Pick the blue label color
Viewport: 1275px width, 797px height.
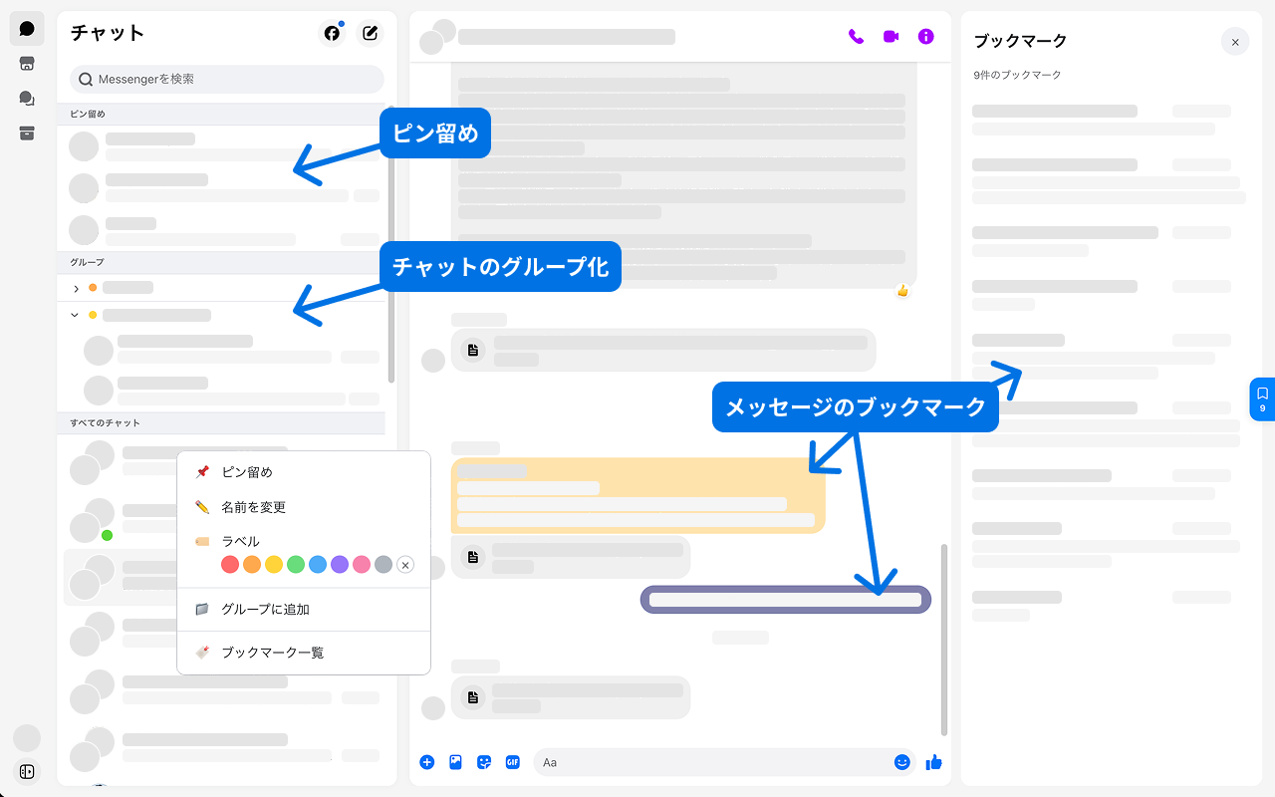[x=318, y=565]
